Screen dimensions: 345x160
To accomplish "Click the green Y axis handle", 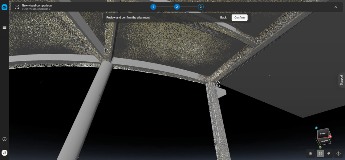I will pyautogui.click(x=320, y=147).
